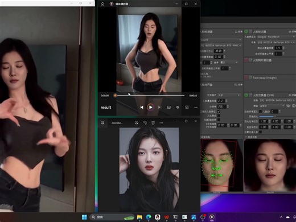
Task: Click the X offset 0.00 field
Action: (x=221, y=125)
